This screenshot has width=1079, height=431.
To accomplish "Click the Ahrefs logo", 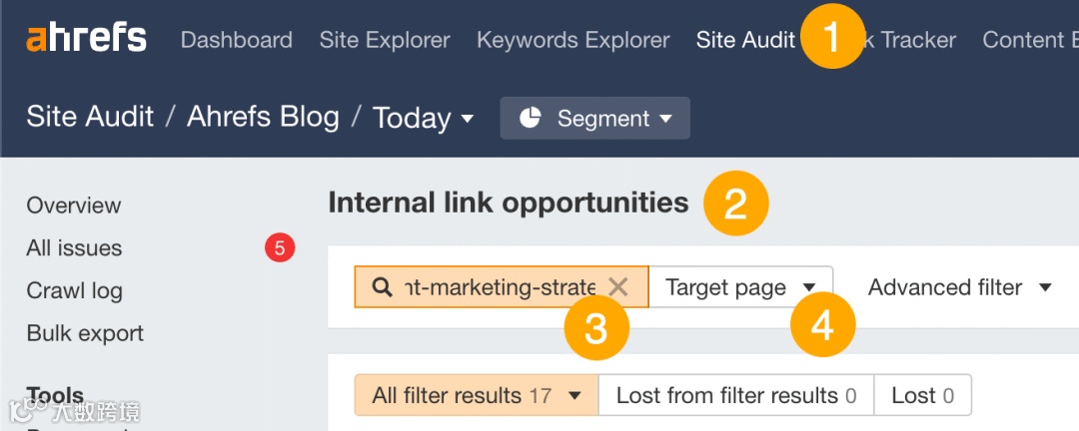I will click(86, 40).
